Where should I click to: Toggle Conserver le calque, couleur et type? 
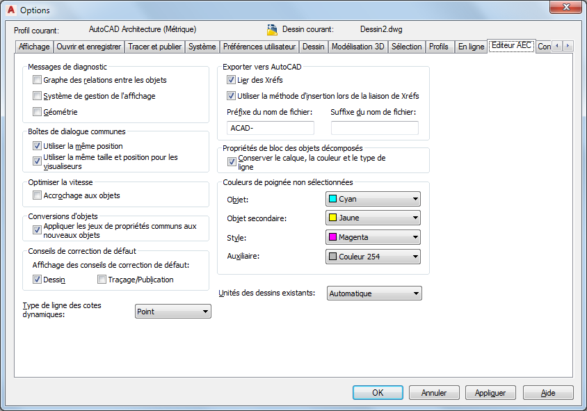(x=232, y=162)
